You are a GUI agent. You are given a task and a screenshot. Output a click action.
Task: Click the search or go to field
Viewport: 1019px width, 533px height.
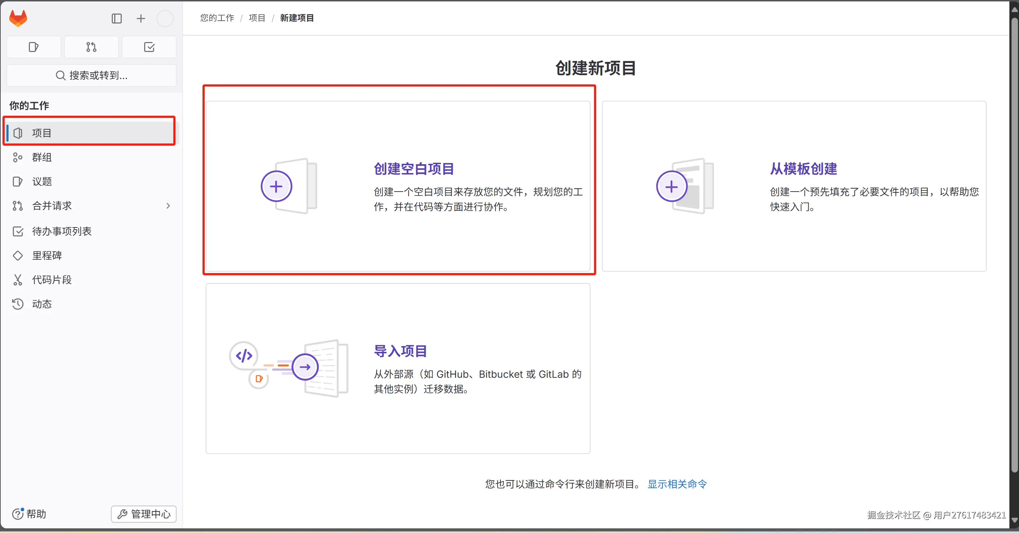click(91, 75)
